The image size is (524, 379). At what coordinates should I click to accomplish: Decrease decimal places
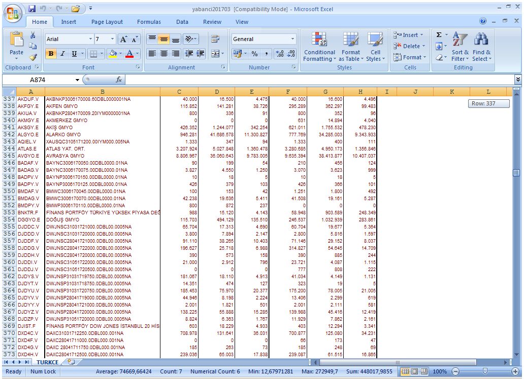[x=291, y=53]
